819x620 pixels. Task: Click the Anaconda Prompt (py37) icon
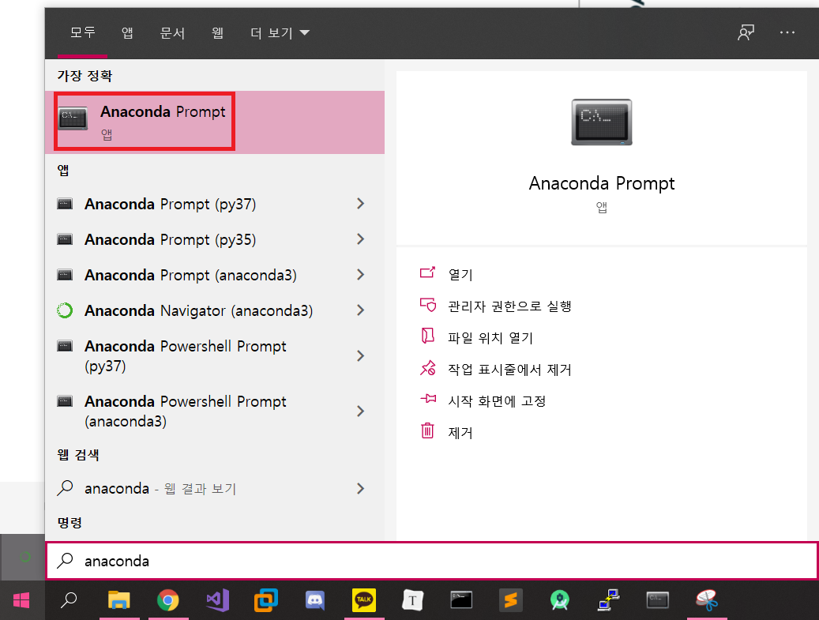click(x=65, y=204)
